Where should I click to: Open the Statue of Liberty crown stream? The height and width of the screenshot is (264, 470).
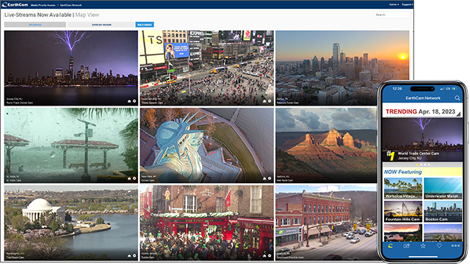click(x=207, y=145)
